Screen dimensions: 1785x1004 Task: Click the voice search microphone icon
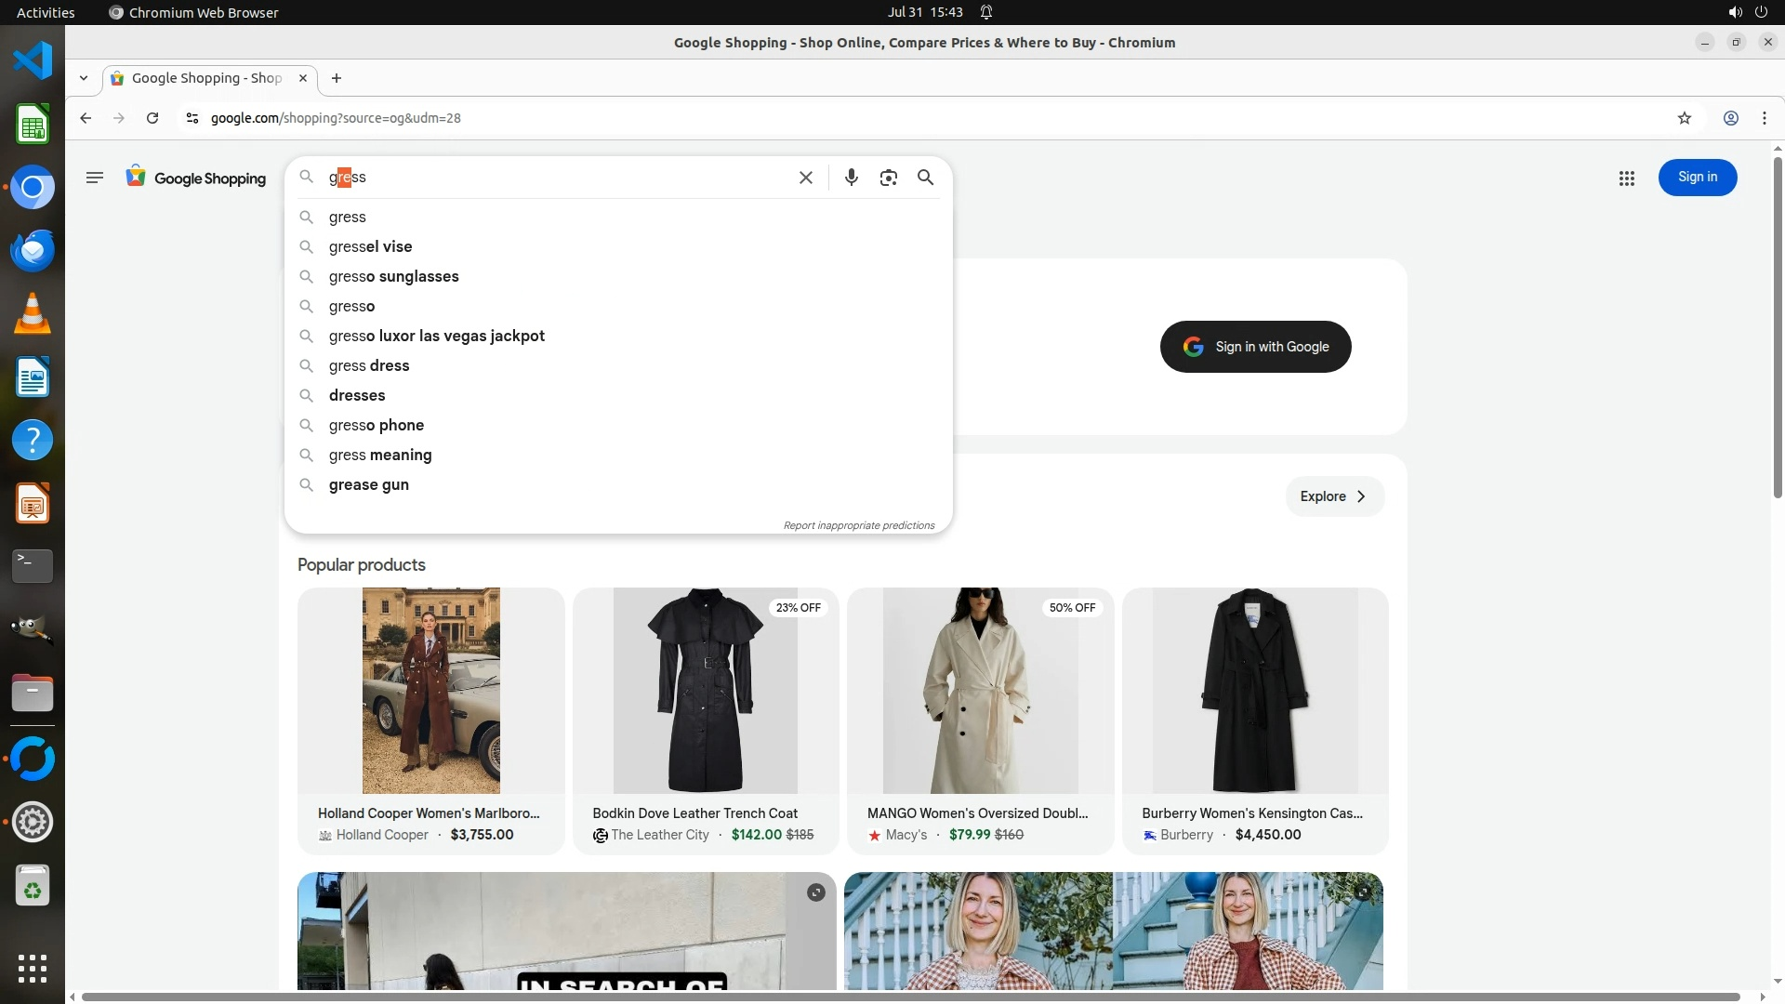coord(851,178)
